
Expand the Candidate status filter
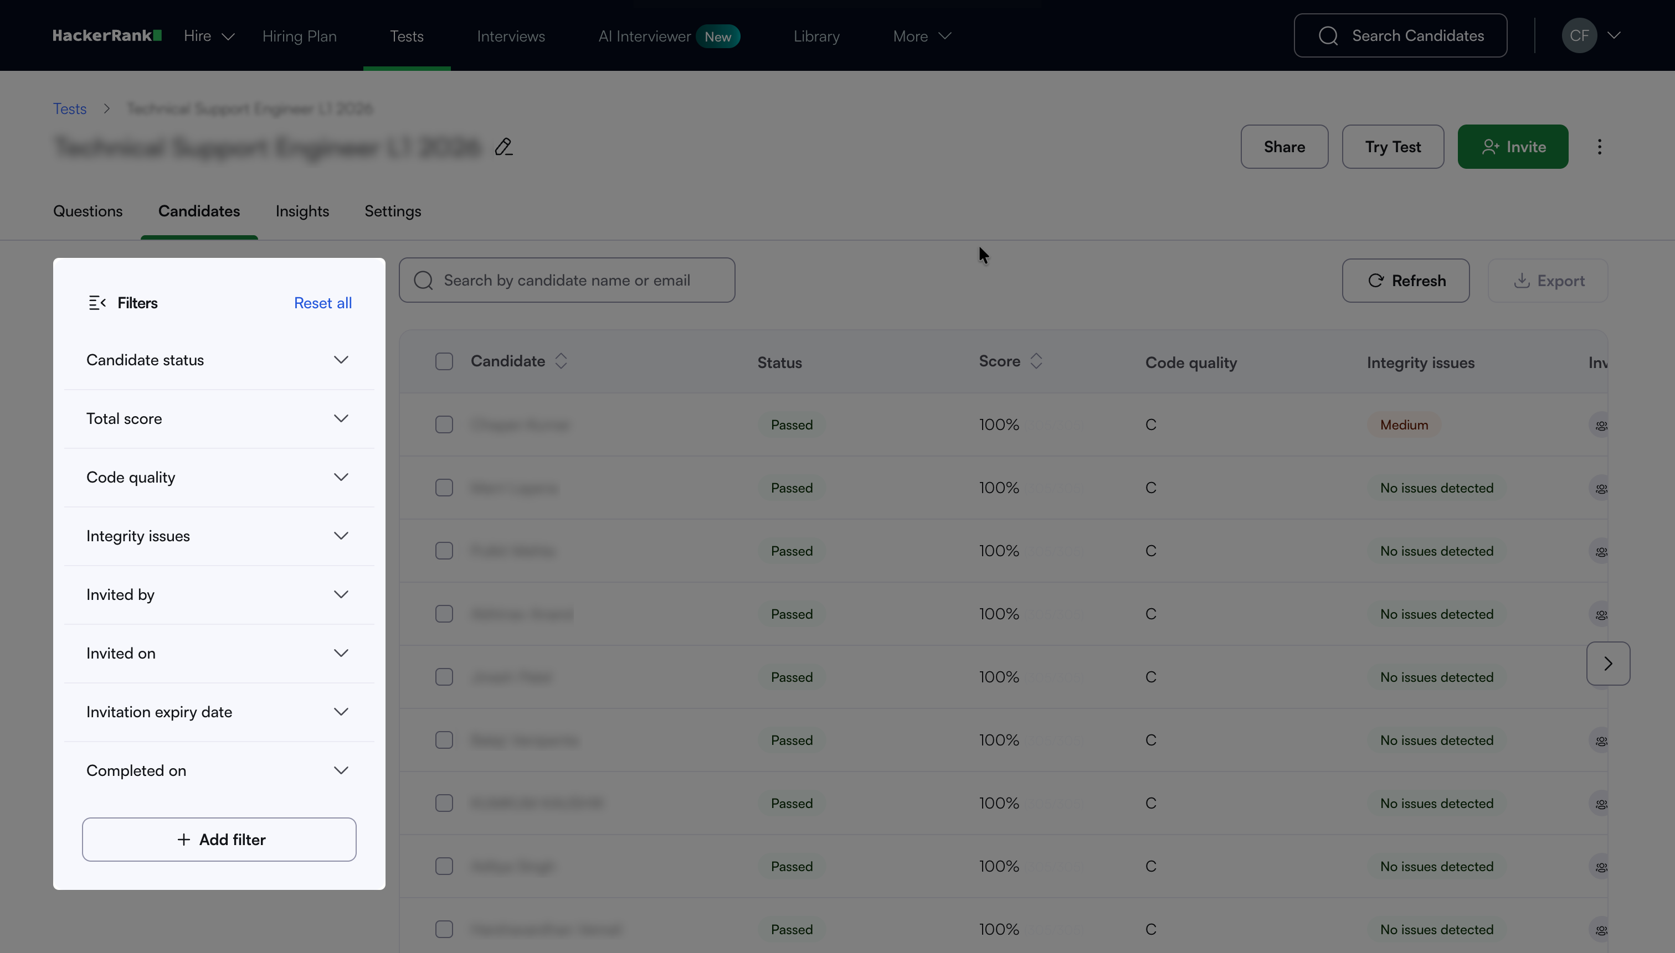click(x=219, y=360)
